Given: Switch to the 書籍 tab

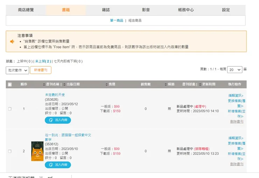Looking at the screenshot, I should click(66, 10).
